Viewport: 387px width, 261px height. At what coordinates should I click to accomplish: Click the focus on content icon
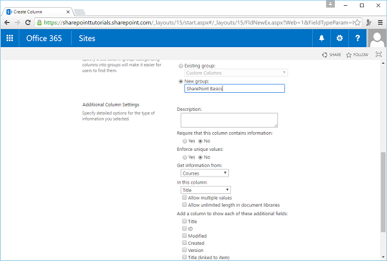(x=379, y=55)
